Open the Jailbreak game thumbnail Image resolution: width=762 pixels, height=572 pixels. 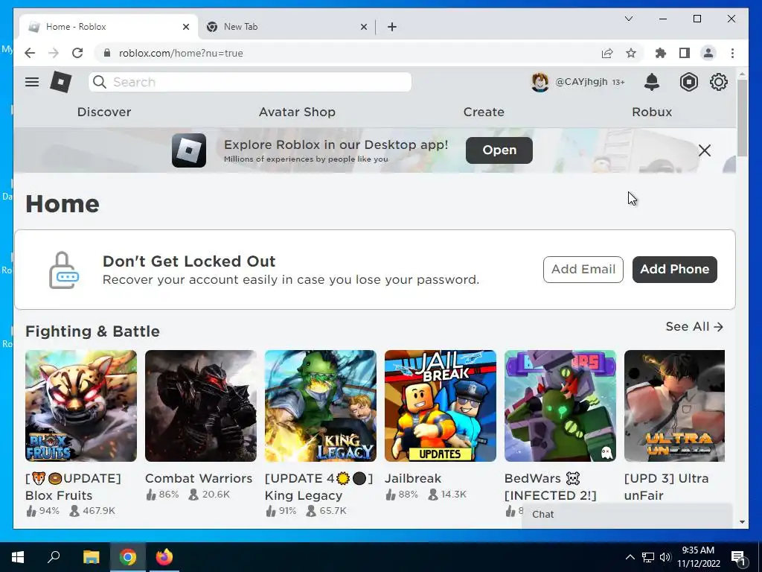pos(441,406)
